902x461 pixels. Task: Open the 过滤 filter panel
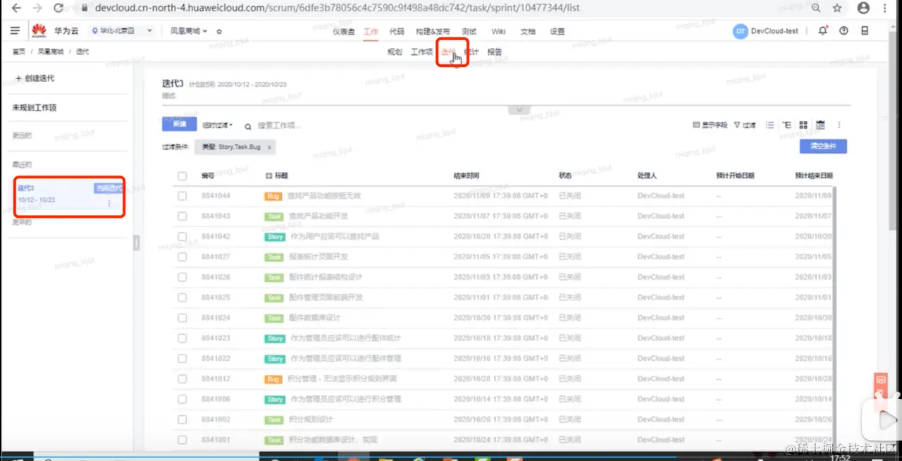[x=745, y=125]
